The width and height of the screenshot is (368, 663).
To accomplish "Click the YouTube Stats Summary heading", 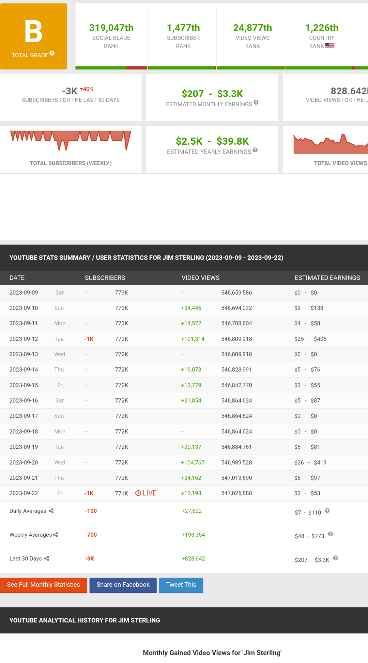I will [x=147, y=258].
